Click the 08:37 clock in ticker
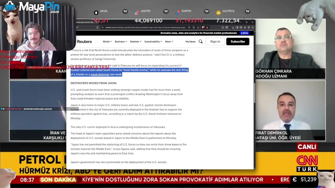This screenshot has height=188, width=335. click(x=27, y=180)
